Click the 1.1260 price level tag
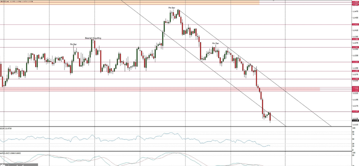 coord(355,79)
